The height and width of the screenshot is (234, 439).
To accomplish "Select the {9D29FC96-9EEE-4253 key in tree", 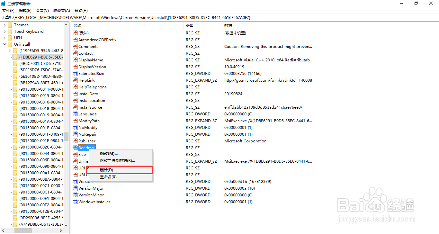I will tap(41, 218).
